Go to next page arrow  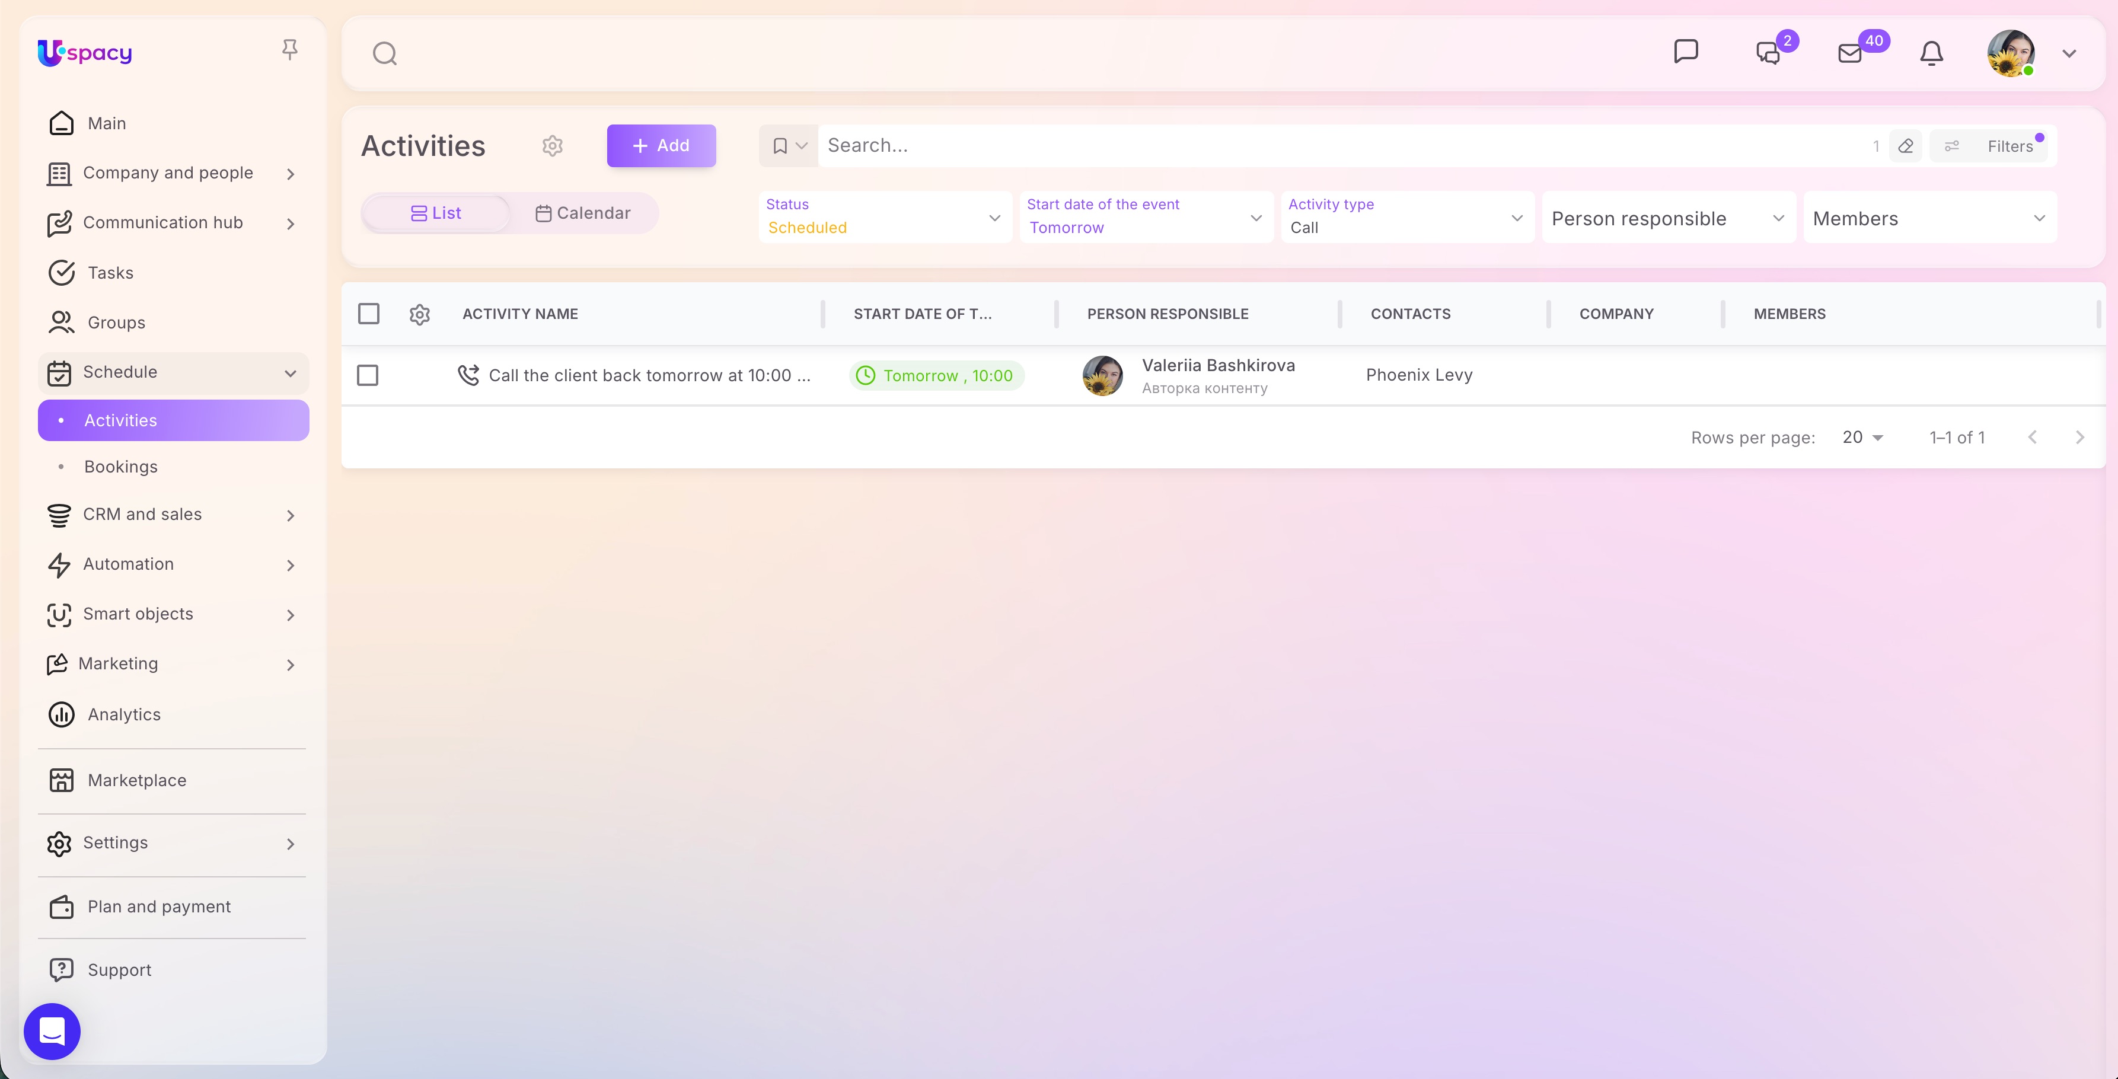[2079, 437]
